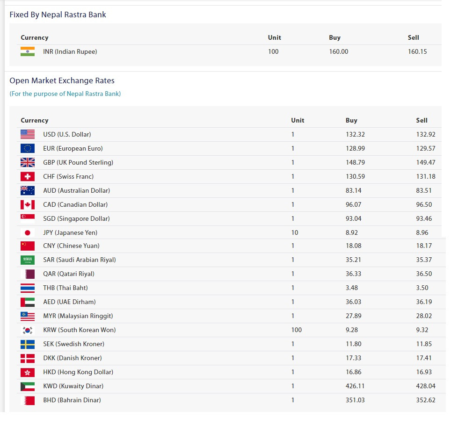This screenshot has height=421, width=465.
Task: Click the Sell header in the open market table
Action: coord(421,120)
